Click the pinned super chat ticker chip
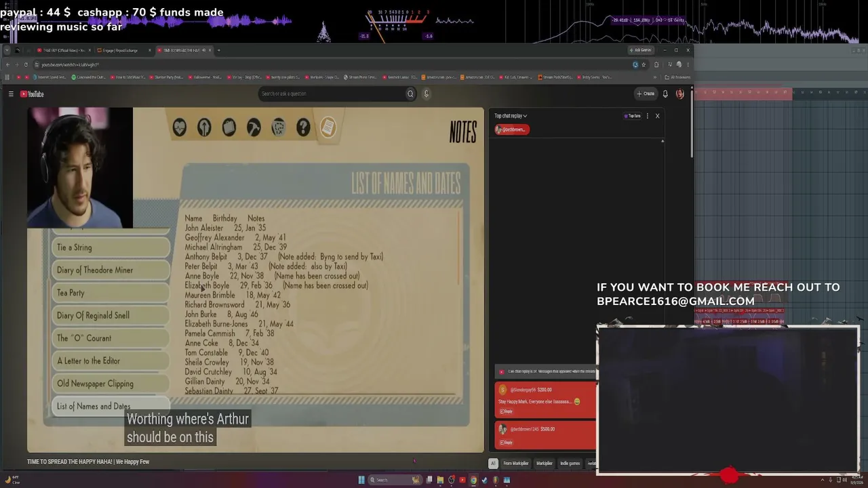Viewport: 868px width, 488px height. coord(512,129)
